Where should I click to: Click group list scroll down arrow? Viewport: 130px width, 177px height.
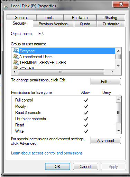(x=118, y=66)
